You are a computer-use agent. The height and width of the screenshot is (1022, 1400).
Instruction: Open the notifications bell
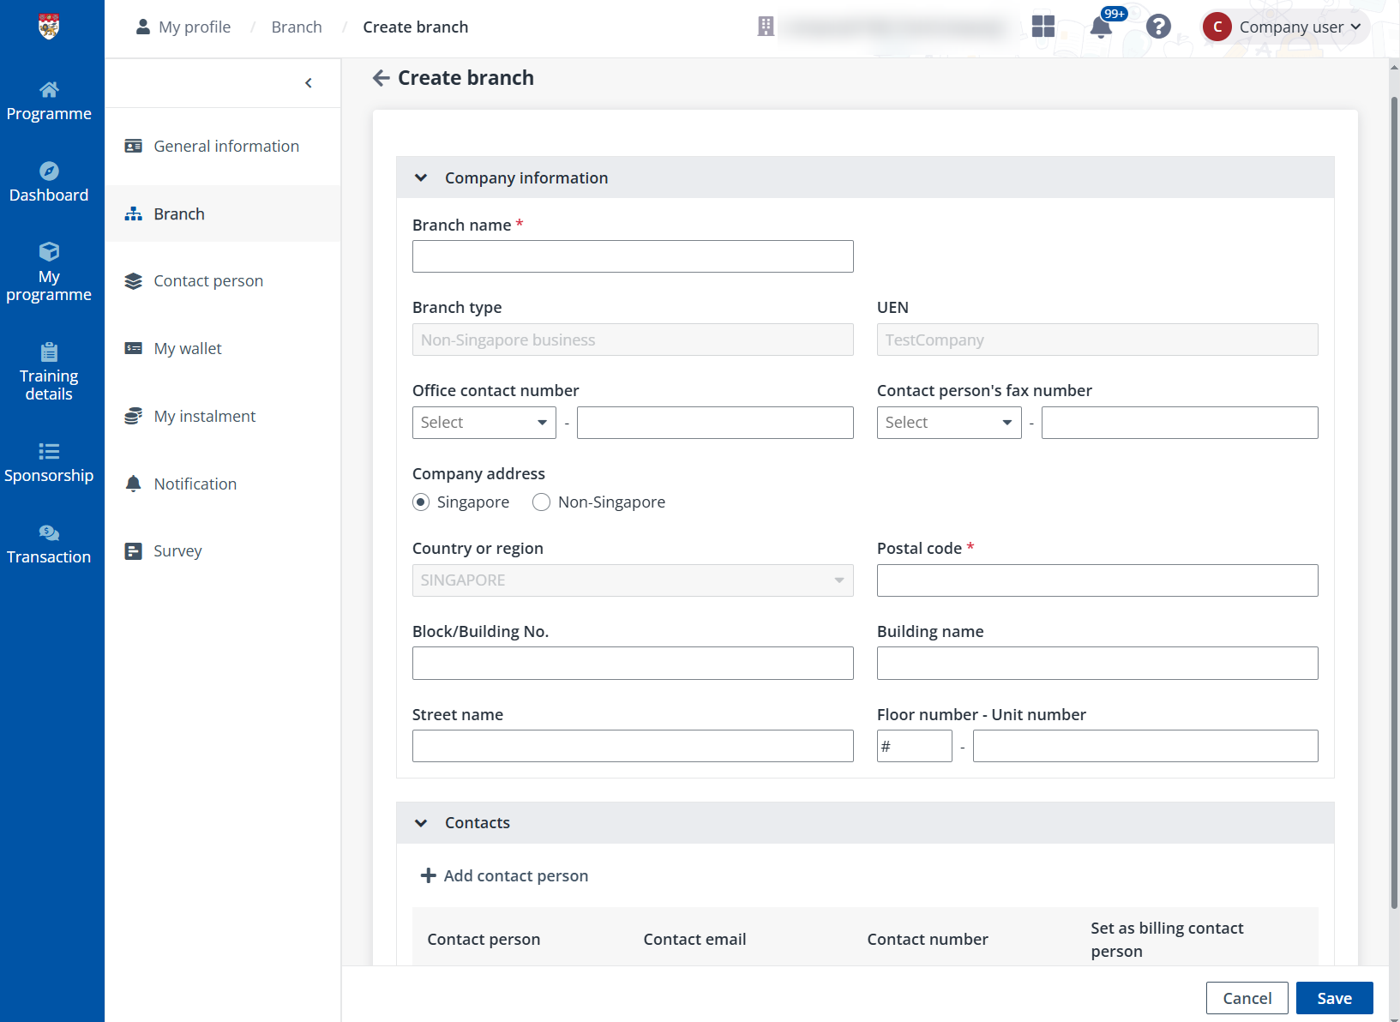point(1102,27)
